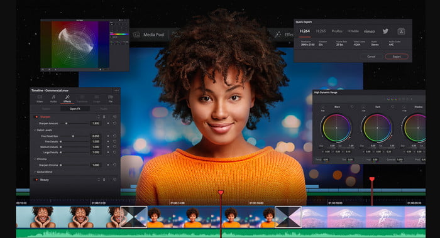
Task: Open the File tab in Timeline inspector
Action: [x=111, y=99]
